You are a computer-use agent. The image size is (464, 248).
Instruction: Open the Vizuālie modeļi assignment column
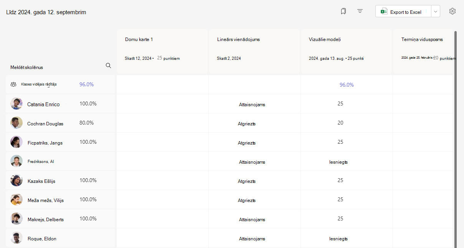coord(347,51)
